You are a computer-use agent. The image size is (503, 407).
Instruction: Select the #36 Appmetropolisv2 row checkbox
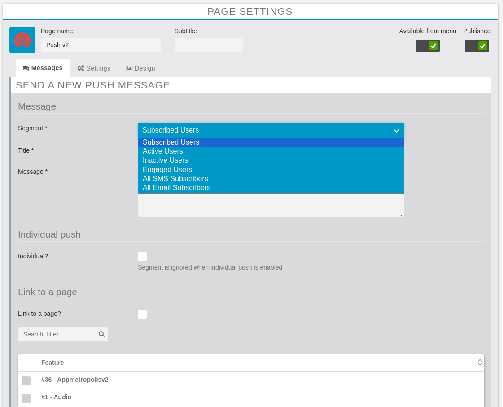[x=26, y=380]
